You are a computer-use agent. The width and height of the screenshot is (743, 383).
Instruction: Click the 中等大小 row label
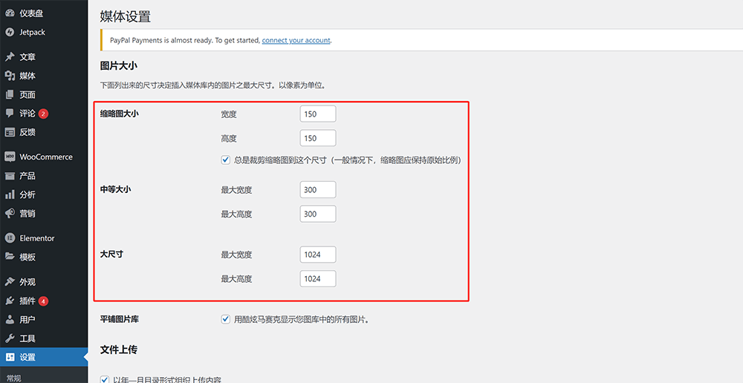[x=116, y=189]
